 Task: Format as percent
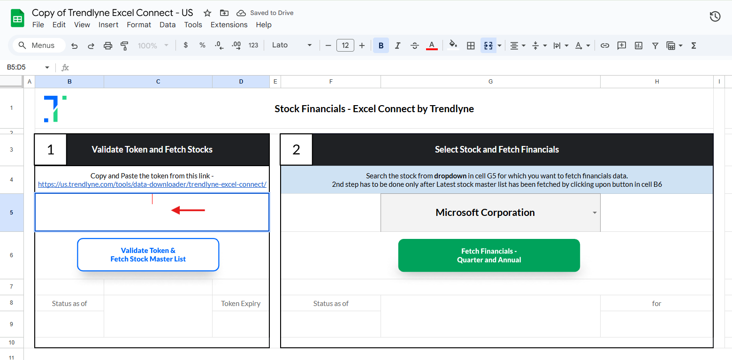coord(202,46)
